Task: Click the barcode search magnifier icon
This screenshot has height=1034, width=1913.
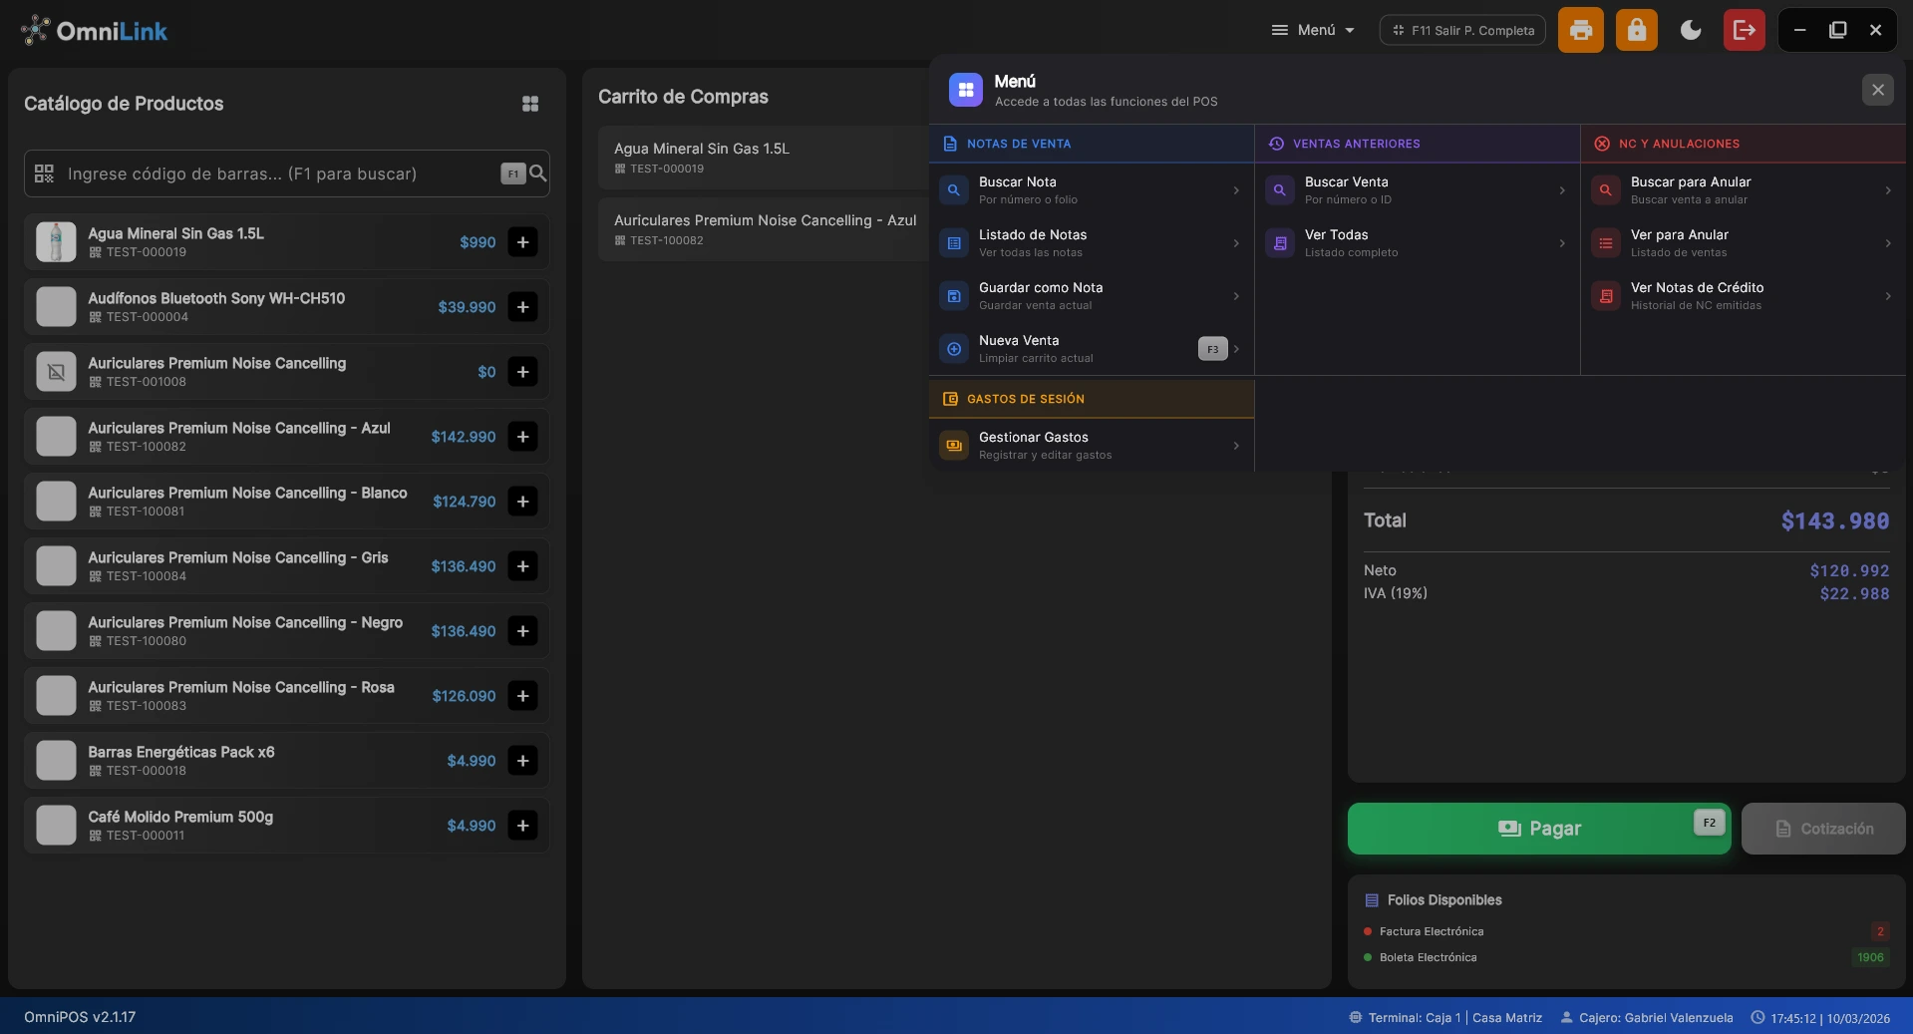Action: pyautogui.click(x=538, y=173)
